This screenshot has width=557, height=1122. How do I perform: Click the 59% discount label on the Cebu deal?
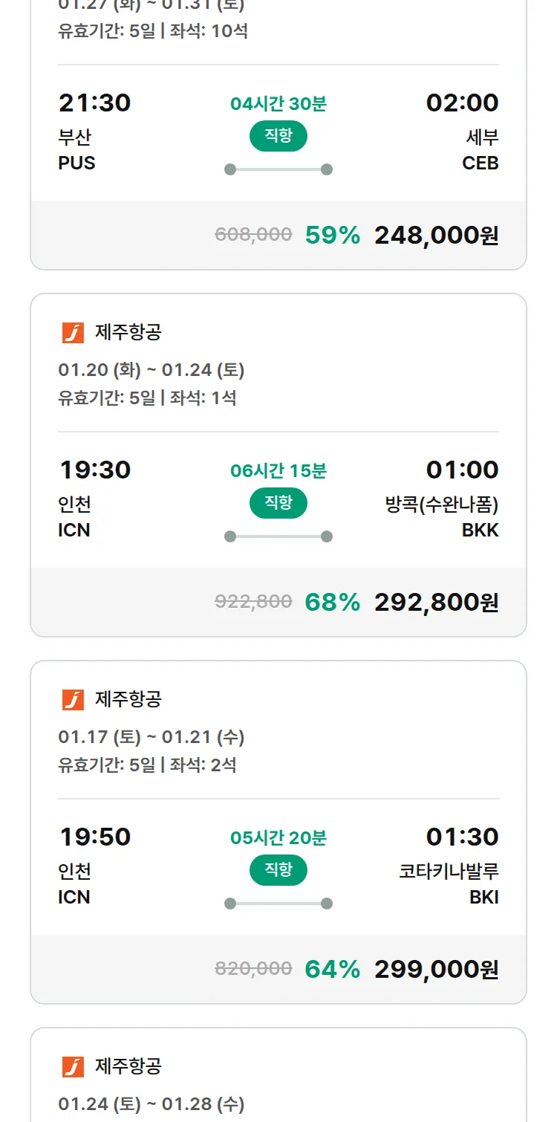[x=331, y=235]
